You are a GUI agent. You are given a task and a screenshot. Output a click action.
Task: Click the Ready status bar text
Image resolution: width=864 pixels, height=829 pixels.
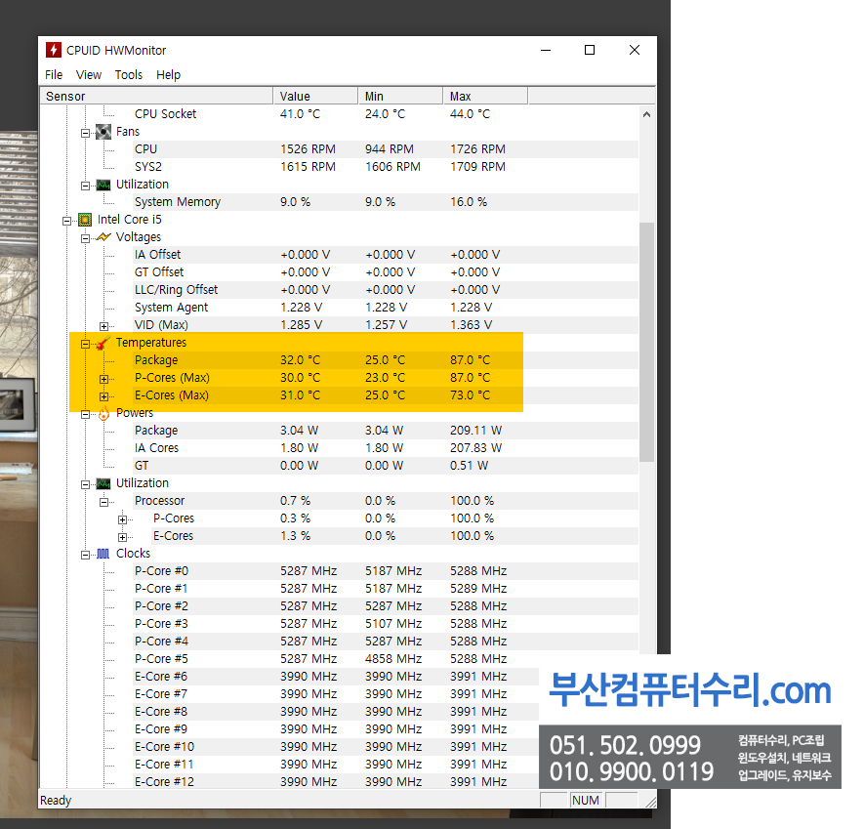click(x=56, y=801)
